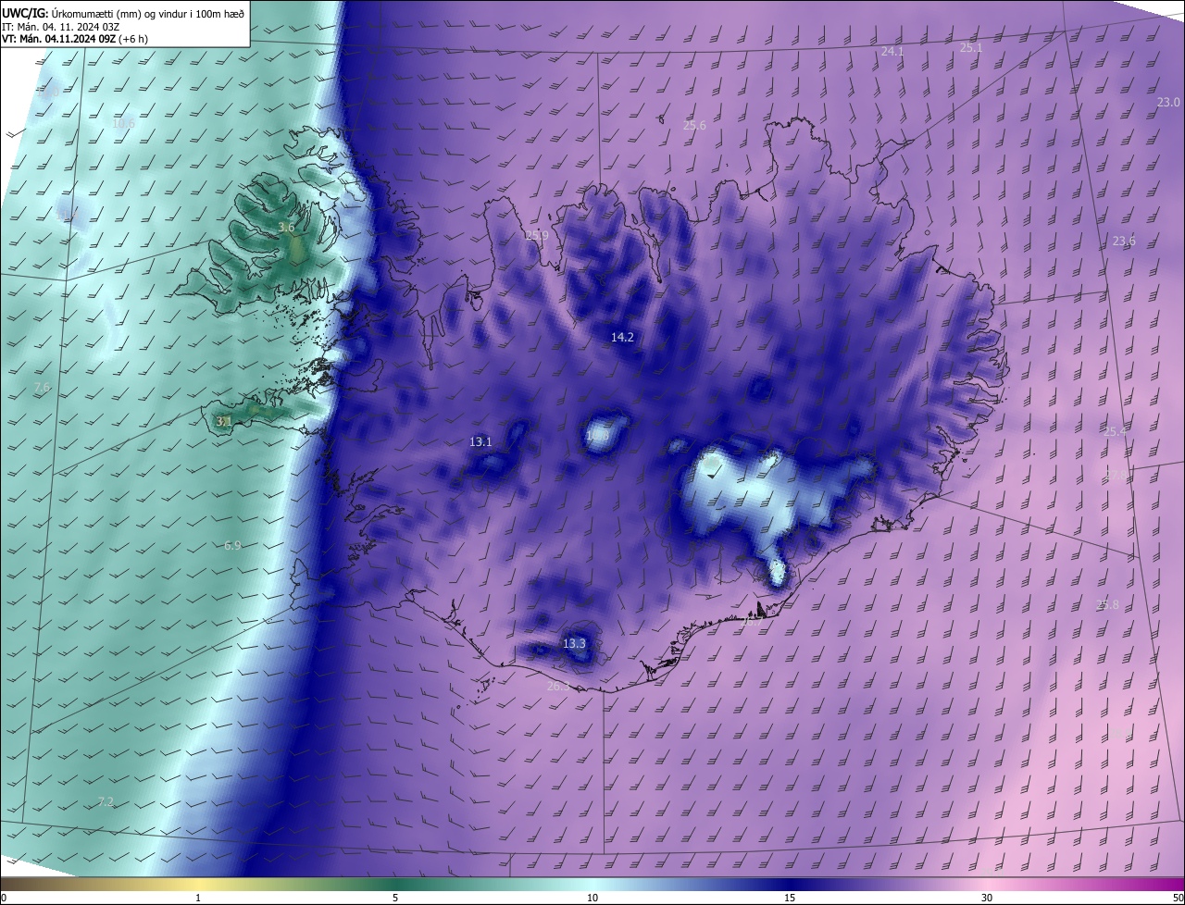Click the 7.2 value label
1185x905 pixels.
(x=106, y=801)
